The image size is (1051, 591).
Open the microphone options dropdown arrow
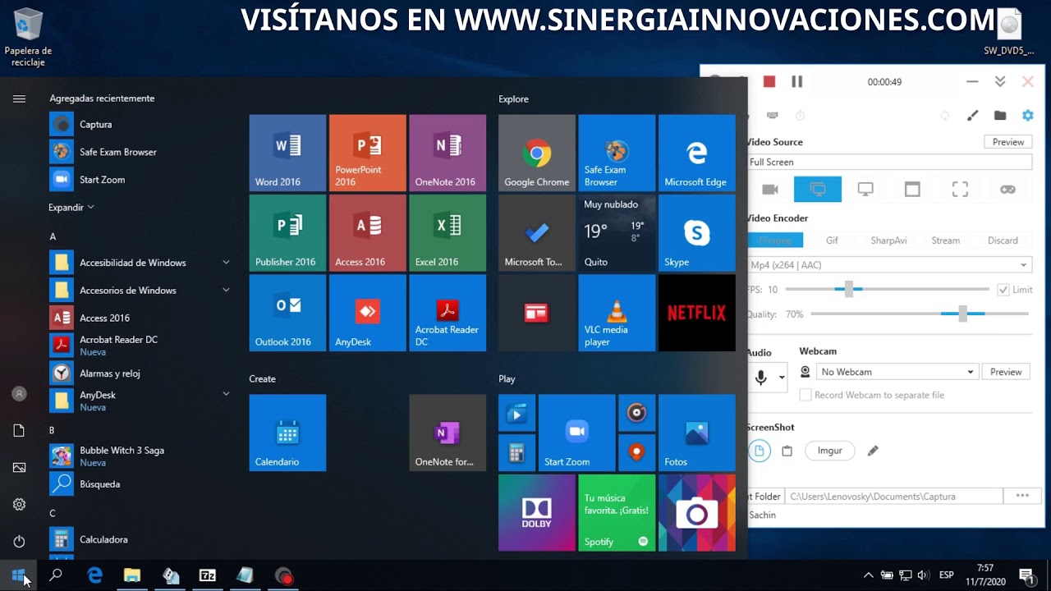click(782, 378)
